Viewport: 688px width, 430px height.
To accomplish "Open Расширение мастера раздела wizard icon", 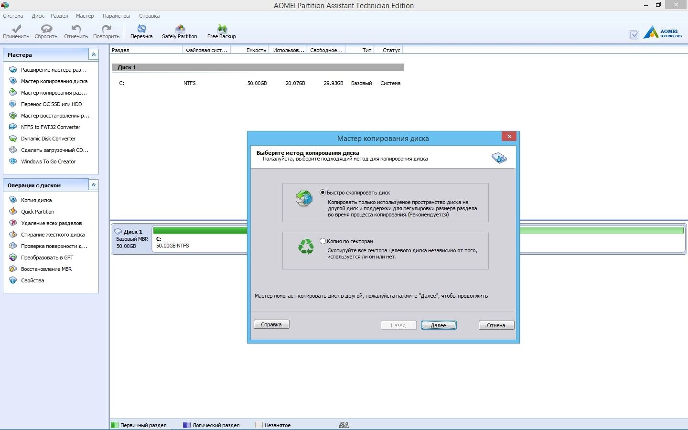I will (x=13, y=70).
